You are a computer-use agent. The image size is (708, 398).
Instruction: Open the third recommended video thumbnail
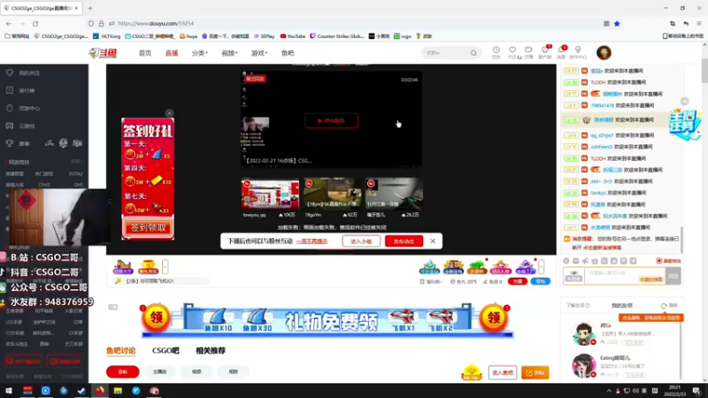[394, 193]
